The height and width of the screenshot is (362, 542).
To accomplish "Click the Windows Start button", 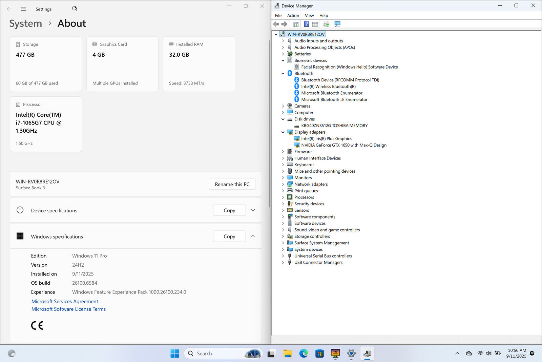I will [174, 354].
